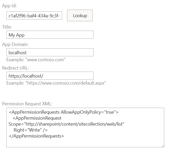Focus the Redirect URL field with https://localhost/

point(50,76)
